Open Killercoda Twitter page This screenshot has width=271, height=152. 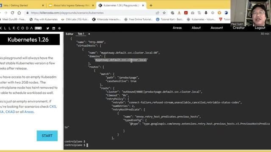pos(48,28)
